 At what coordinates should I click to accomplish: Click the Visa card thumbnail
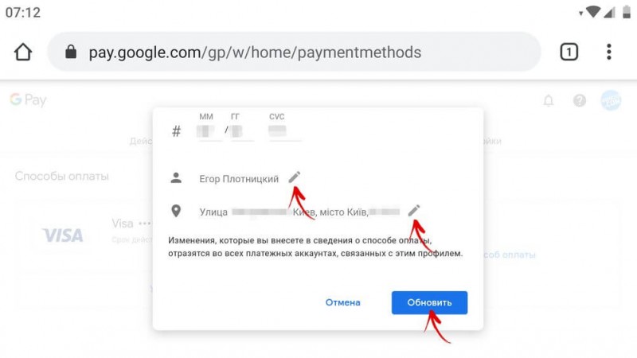pos(63,235)
